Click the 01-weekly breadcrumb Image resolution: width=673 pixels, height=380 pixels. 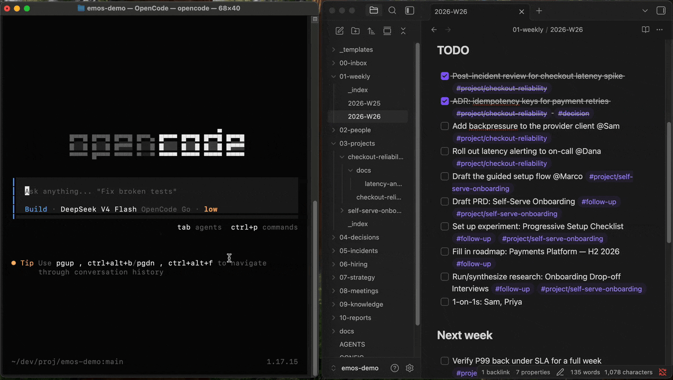click(x=528, y=29)
